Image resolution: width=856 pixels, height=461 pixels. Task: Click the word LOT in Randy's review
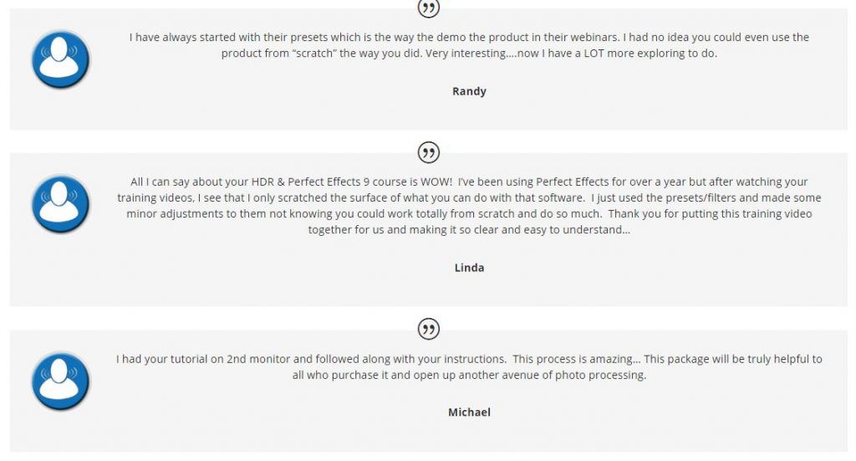(x=594, y=54)
